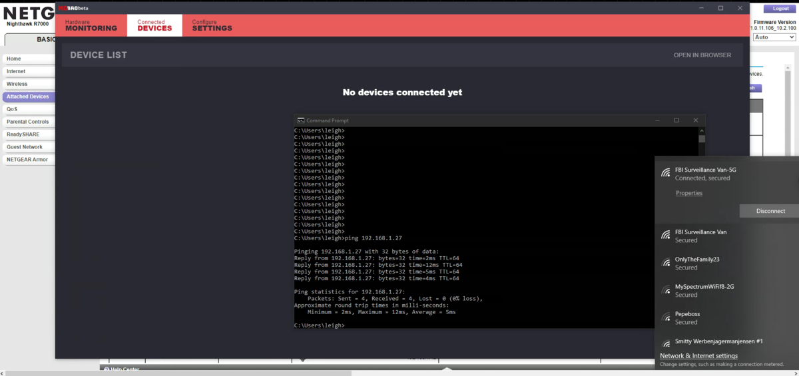The width and height of the screenshot is (799, 376).
Task: Open Properties of connected Wi-Fi network
Action: point(689,193)
